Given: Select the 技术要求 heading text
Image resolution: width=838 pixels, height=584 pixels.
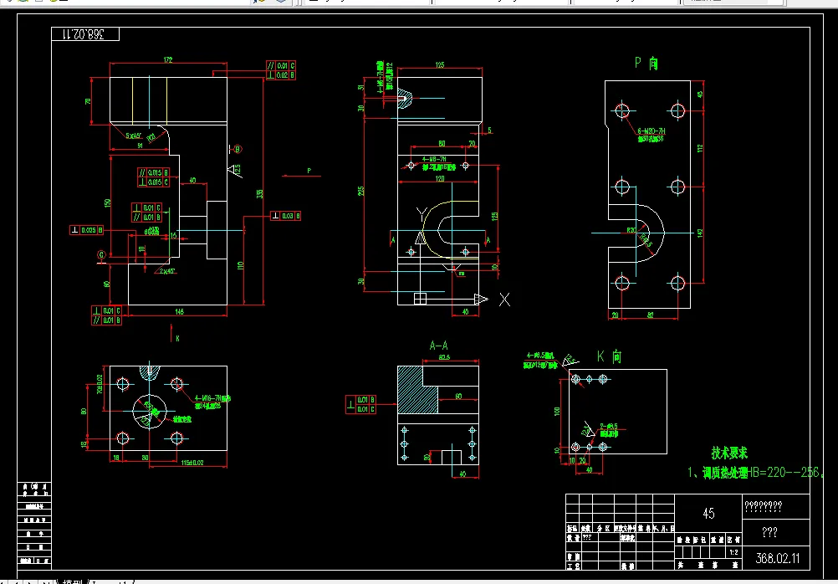Looking at the screenshot, I should tap(729, 453).
